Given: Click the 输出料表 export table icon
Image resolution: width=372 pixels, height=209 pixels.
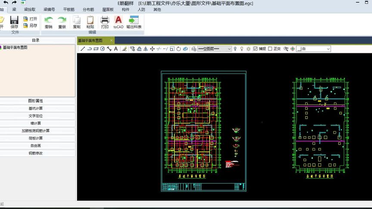Looking at the screenshot, I should pos(134,22).
